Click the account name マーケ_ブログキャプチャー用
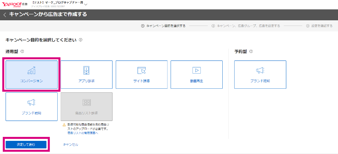This screenshot has width=338, height=154. pyautogui.click(x=57, y=3)
